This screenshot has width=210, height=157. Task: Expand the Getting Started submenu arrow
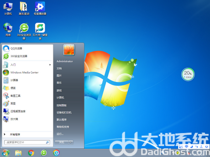click(50, 65)
